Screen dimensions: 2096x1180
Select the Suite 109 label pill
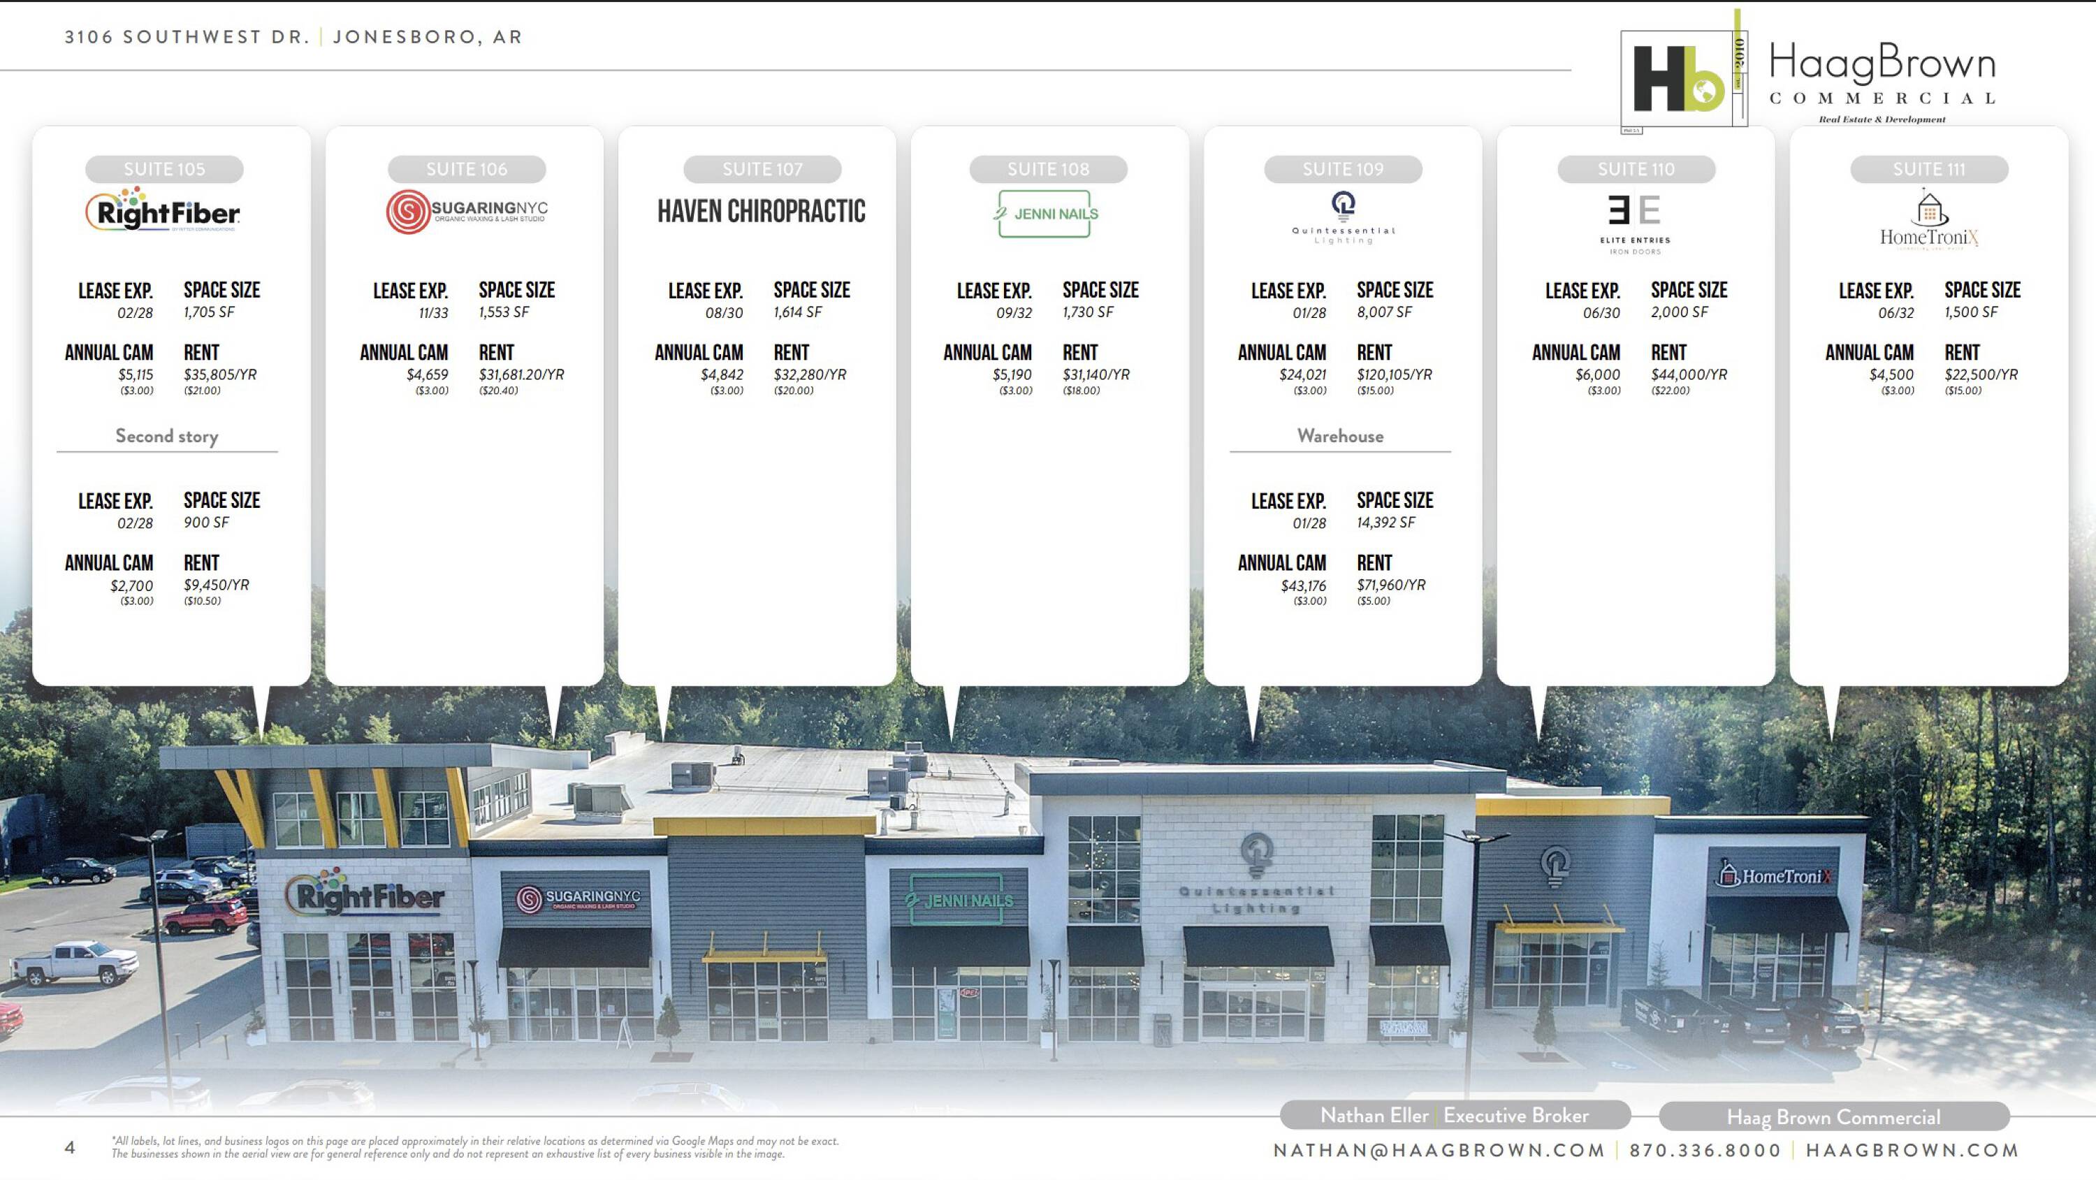coord(1343,169)
